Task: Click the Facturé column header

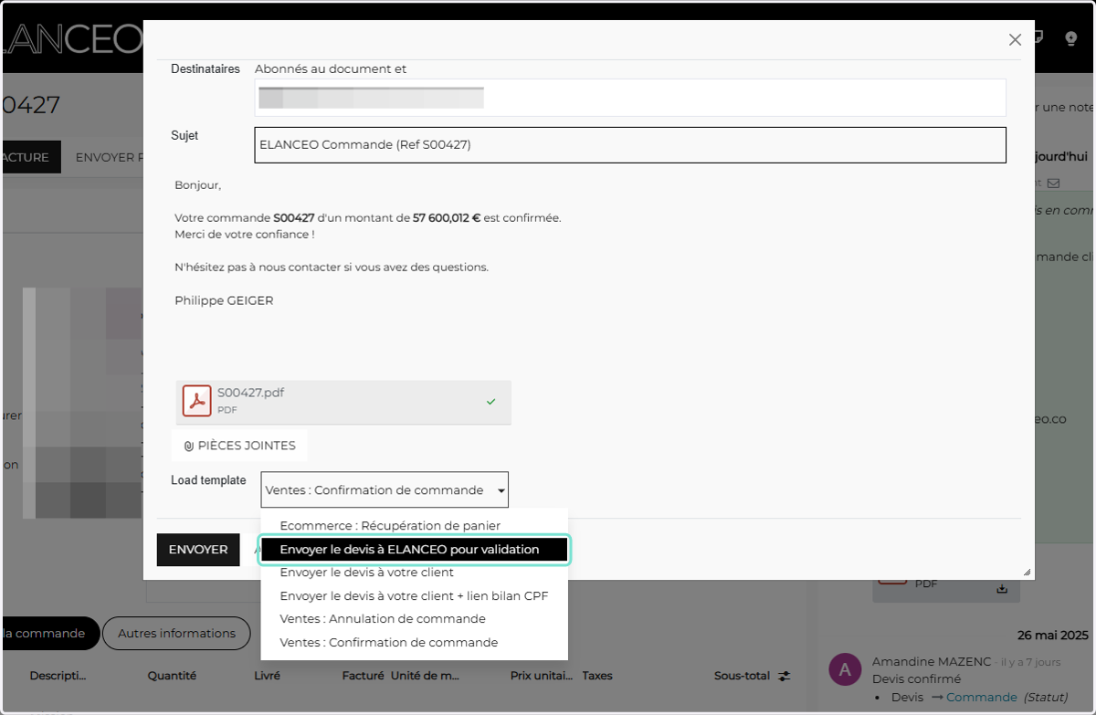Action: (363, 676)
